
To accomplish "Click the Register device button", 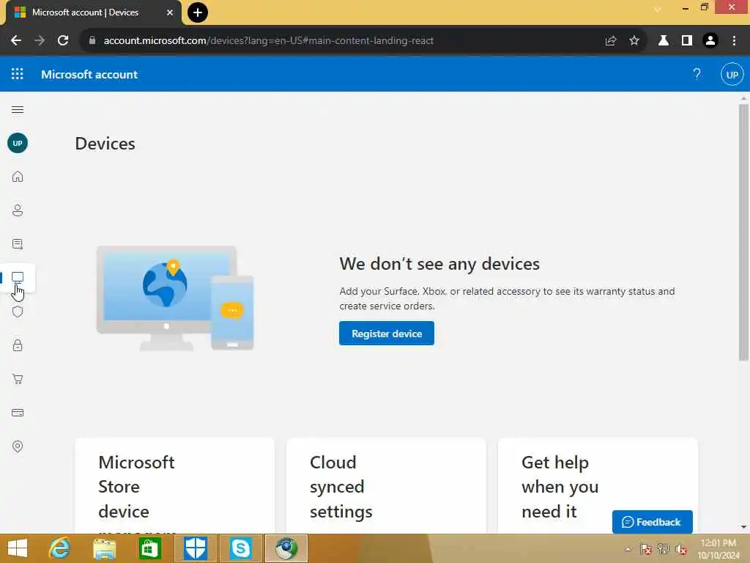I will pyautogui.click(x=387, y=334).
